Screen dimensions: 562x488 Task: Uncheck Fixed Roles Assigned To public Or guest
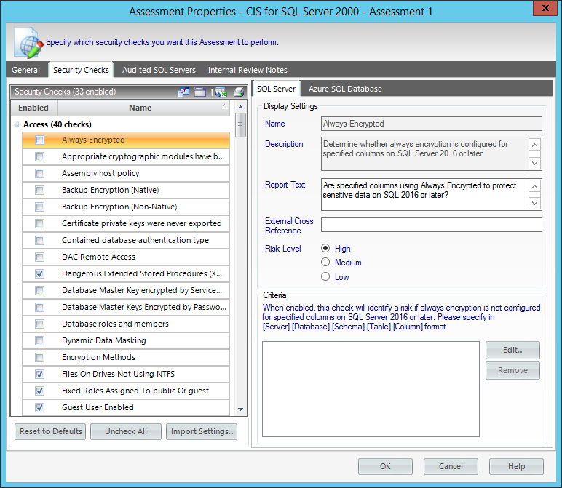[40, 391]
